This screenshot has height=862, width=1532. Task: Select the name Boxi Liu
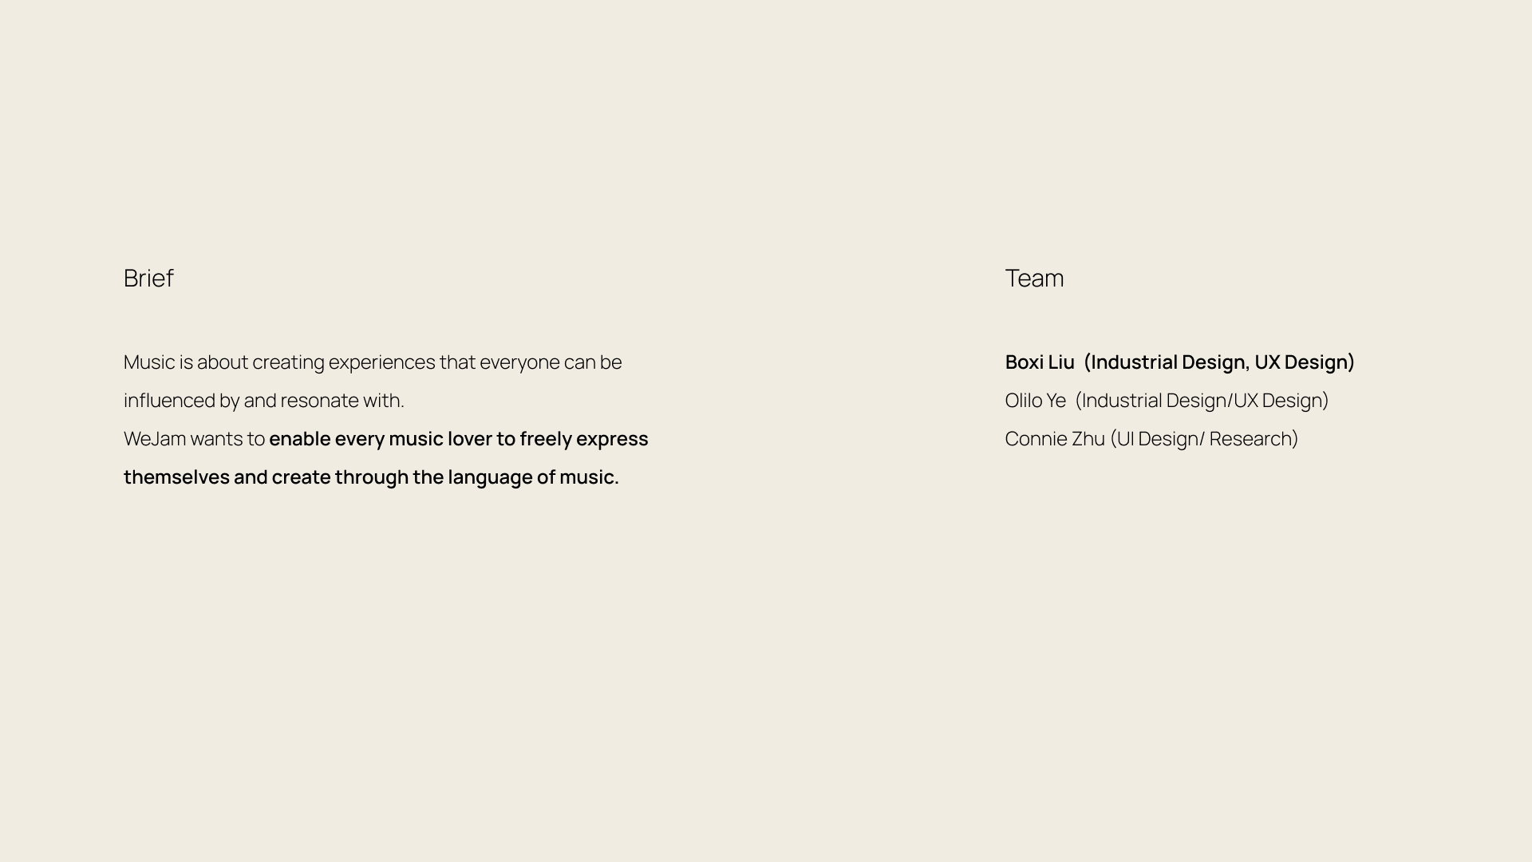pos(1040,362)
